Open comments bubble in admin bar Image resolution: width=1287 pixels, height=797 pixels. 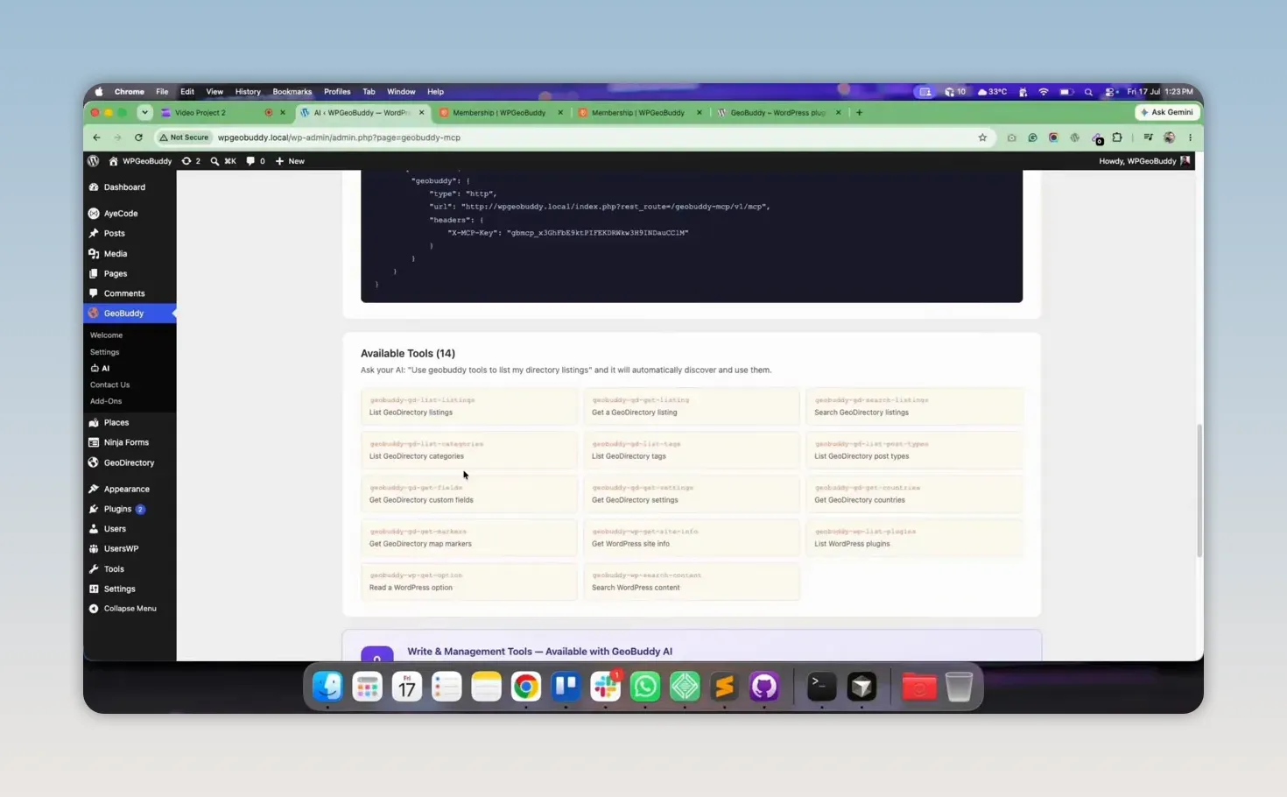256,161
